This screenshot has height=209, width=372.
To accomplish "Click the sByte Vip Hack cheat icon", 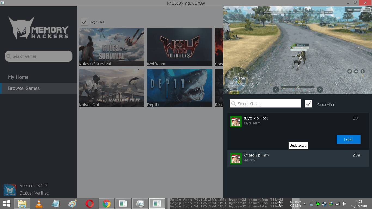I will [236, 121].
